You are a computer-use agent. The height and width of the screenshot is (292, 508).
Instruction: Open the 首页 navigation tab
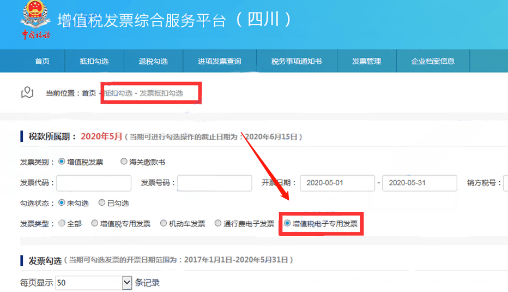point(42,61)
